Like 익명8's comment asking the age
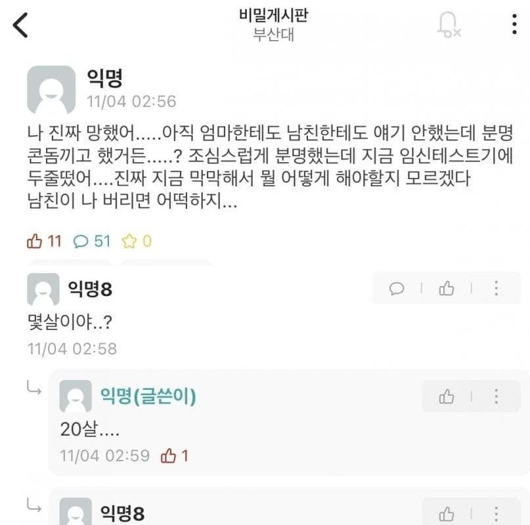530x525 pixels. coord(447,288)
